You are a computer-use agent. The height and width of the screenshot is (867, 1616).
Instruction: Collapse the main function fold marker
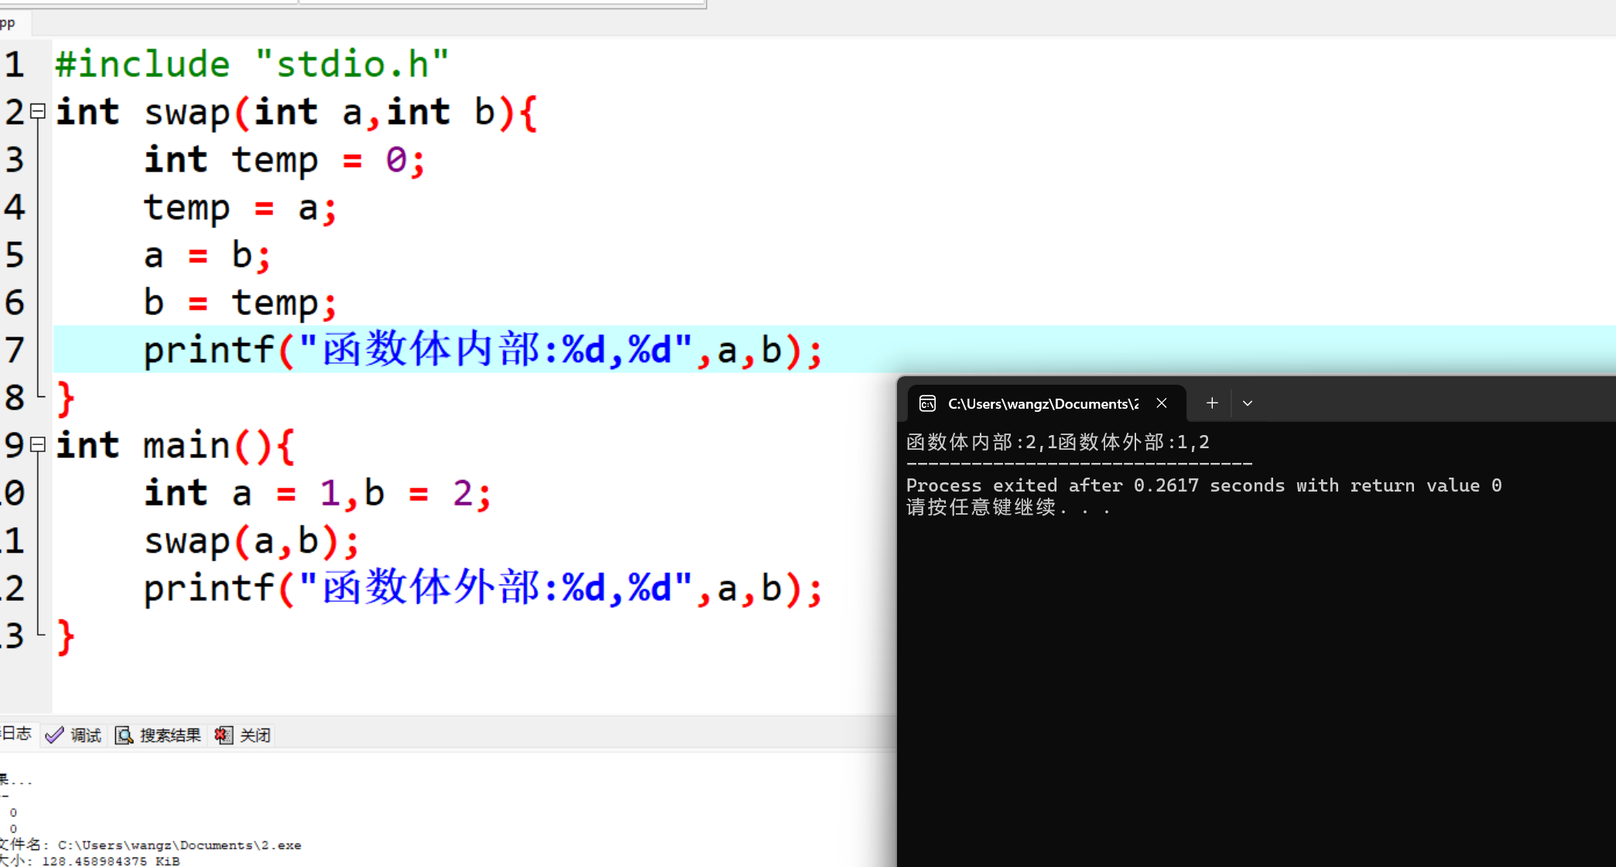point(37,445)
